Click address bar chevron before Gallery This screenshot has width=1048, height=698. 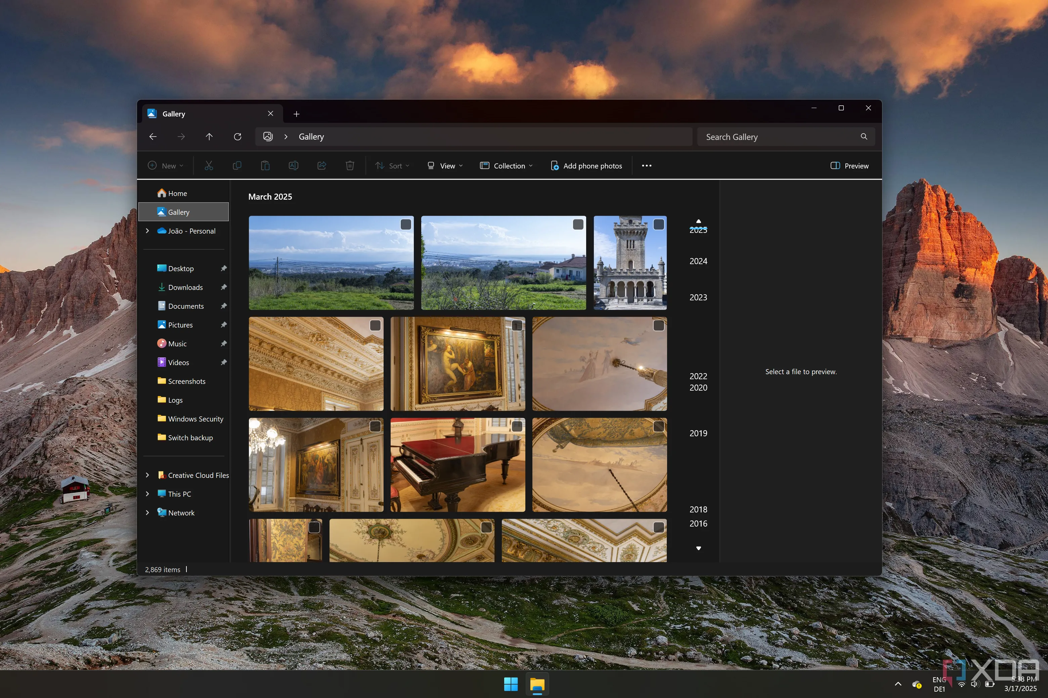[286, 137]
